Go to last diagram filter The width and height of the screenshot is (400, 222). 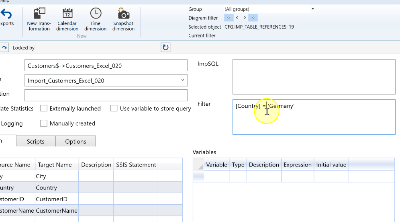[253, 18]
